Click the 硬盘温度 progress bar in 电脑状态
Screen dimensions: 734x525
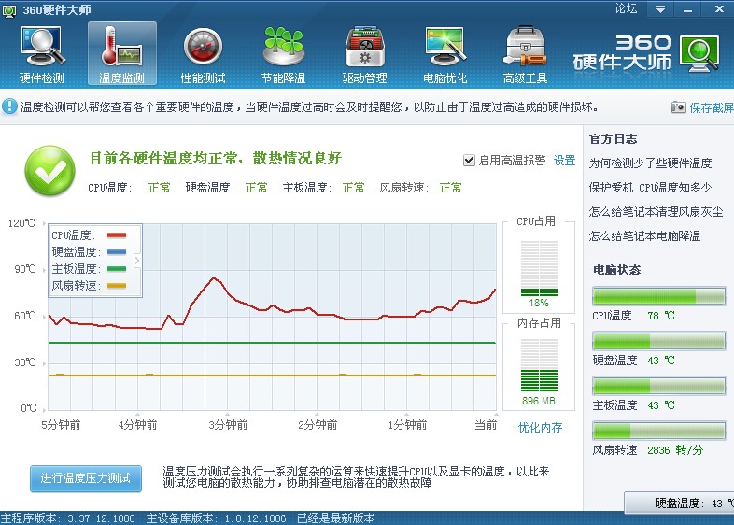[659, 341]
